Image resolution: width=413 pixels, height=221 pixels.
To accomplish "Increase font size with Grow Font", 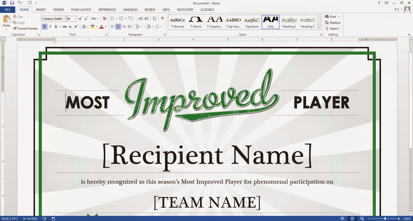I will [x=80, y=19].
